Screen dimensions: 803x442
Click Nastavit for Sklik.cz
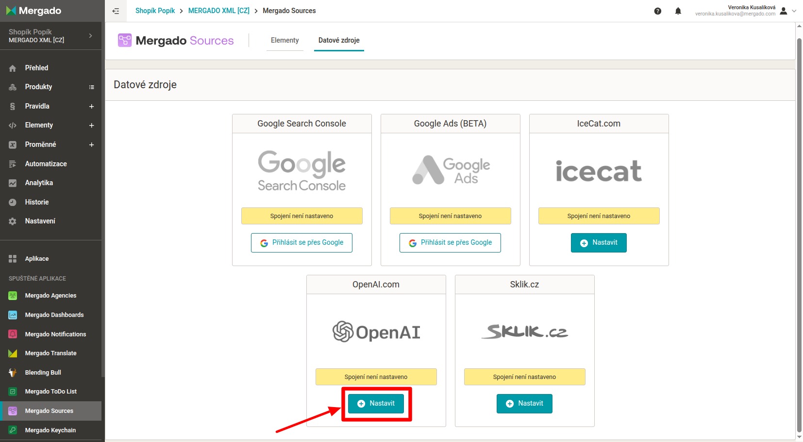click(x=524, y=404)
